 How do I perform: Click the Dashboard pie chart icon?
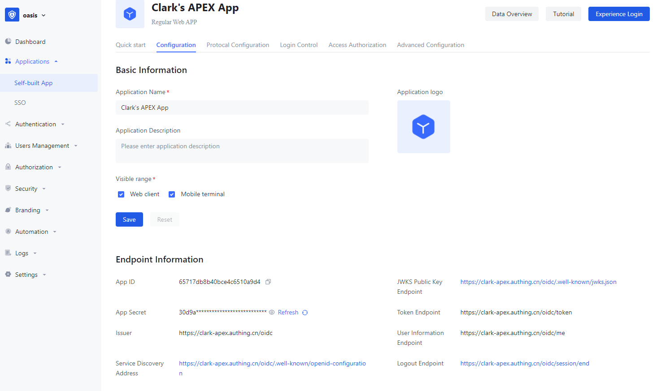(8, 42)
